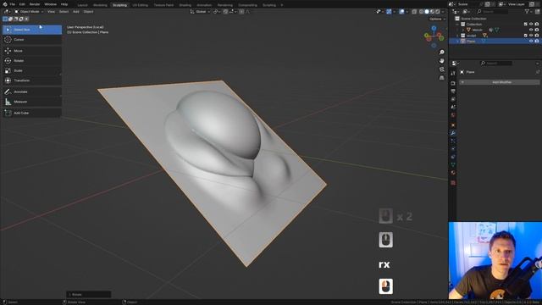Open the File menu
This screenshot has width=542, height=305.
(x=13, y=4)
